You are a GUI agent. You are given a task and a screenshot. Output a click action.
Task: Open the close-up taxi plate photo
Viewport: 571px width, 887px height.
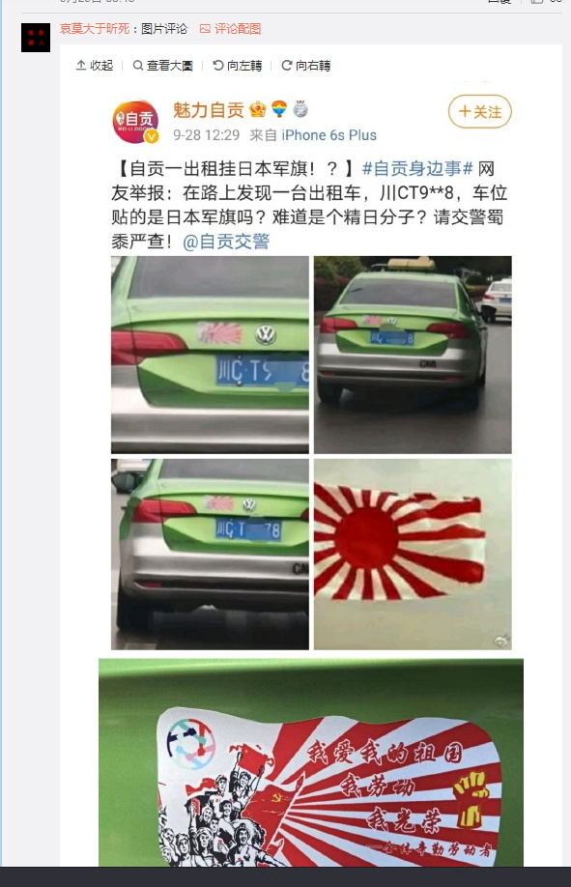[210, 355]
